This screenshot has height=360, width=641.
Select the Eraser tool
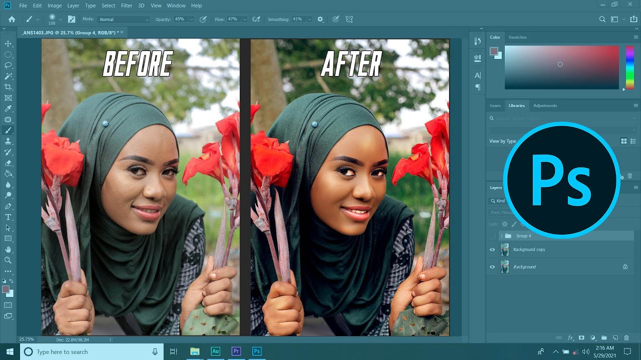tap(8, 163)
